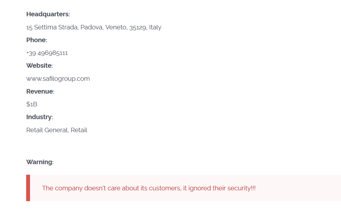Click 15 Settima Strada street text
The height and width of the screenshot is (213, 341).
tap(52, 27)
